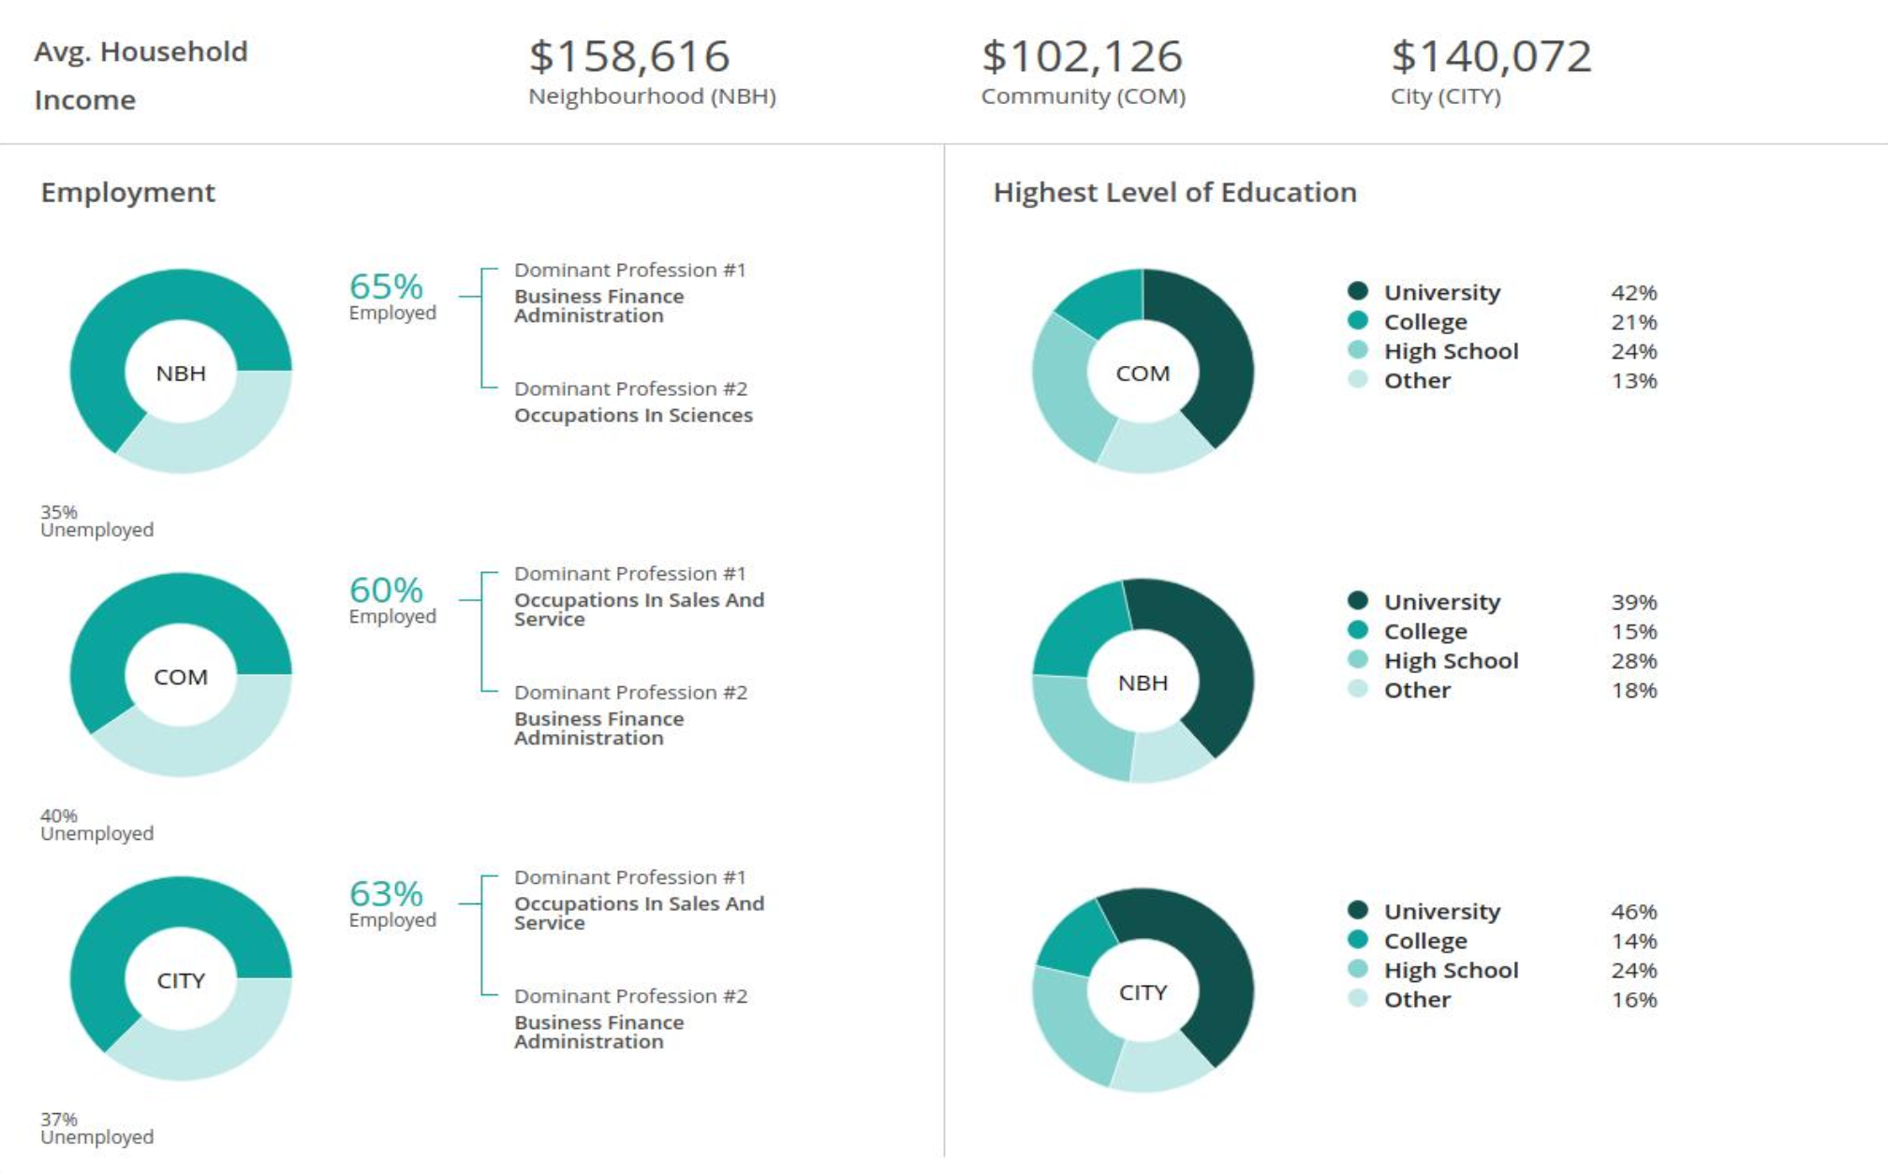The height and width of the screenshot is (1174, 1888).
Task: Select the $158,616 Neighbourhood income value
Action: [629, 56]
